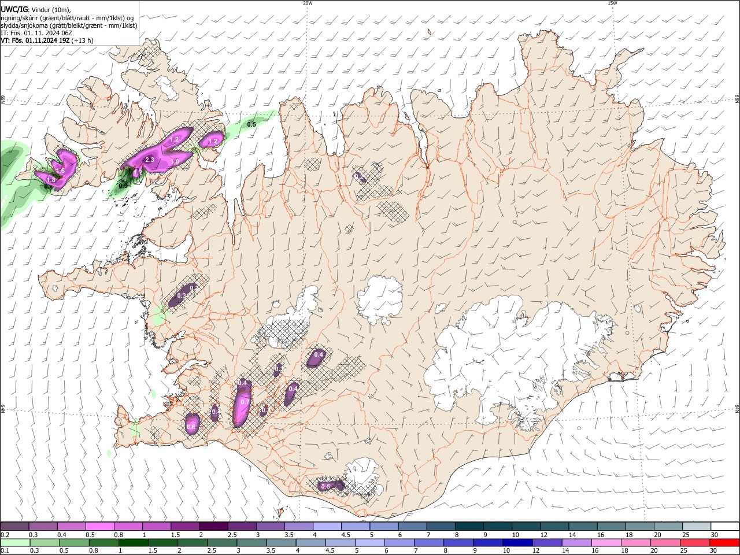Click the bright red swatch after 30 in the lower legend

pyautogui.click(x=725, y=542)
